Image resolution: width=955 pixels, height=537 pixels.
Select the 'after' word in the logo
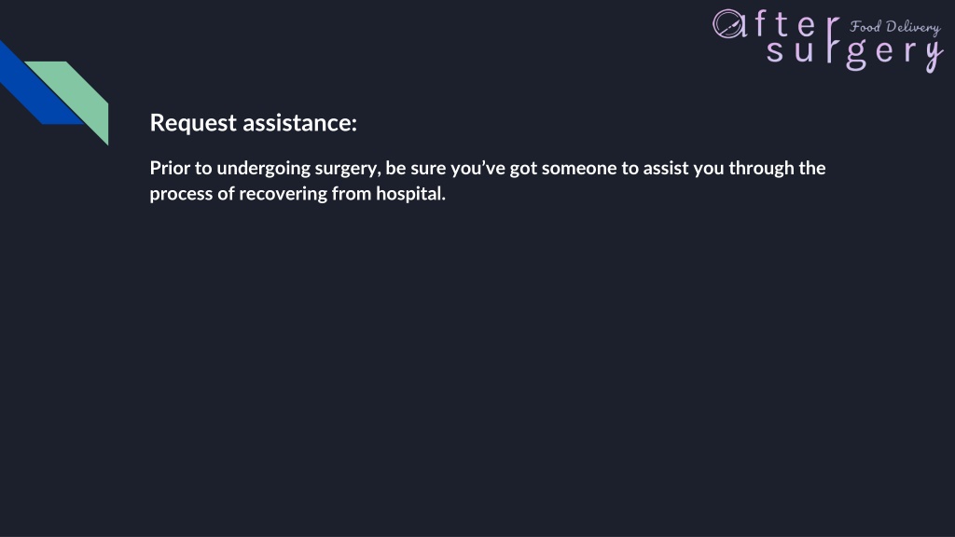777,24
